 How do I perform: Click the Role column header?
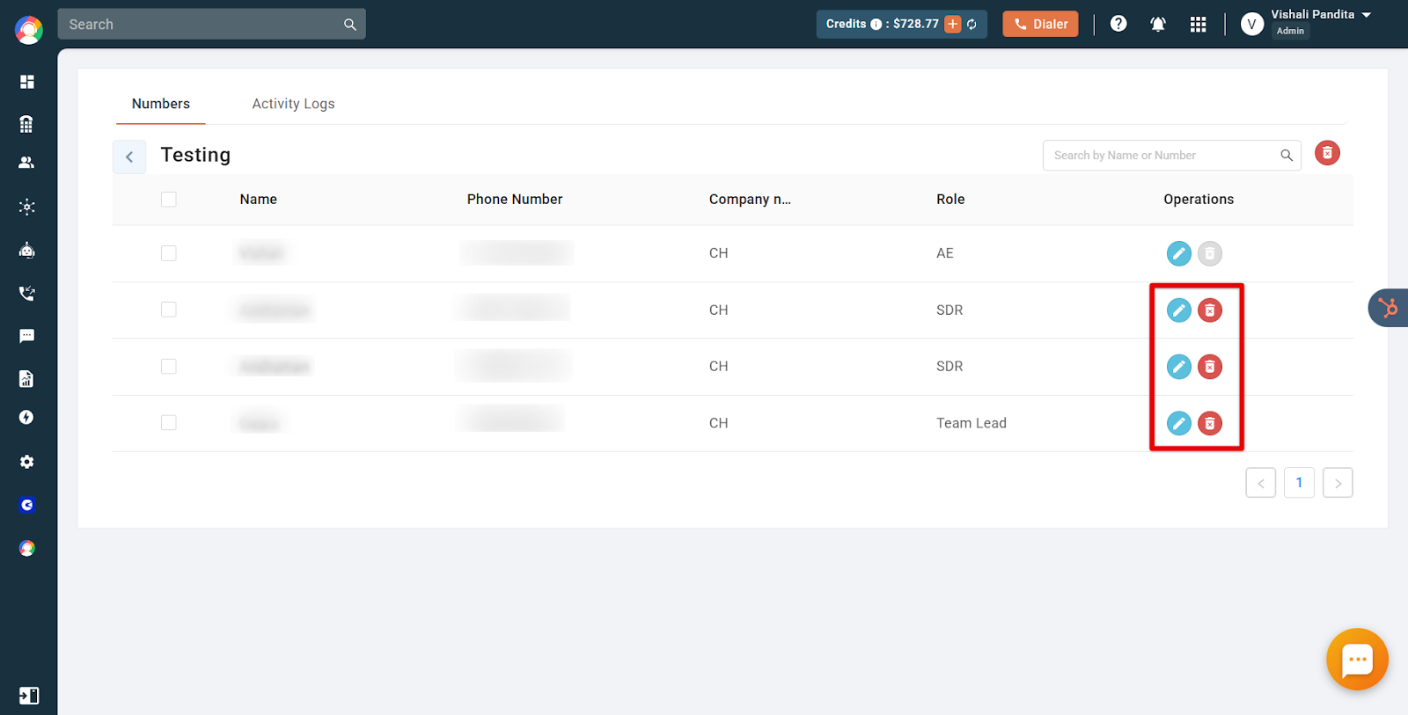pos(950,200)
